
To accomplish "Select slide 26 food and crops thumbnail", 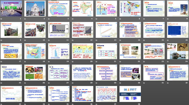I will (35, 73).
